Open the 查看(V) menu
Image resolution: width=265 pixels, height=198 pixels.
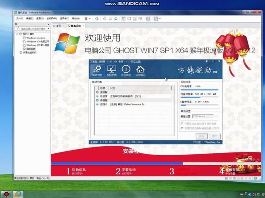click(x=40, y=18)
